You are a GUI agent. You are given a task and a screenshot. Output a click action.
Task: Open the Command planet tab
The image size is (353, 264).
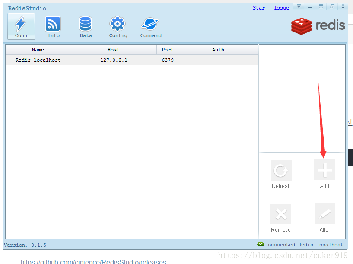point(151,26)
